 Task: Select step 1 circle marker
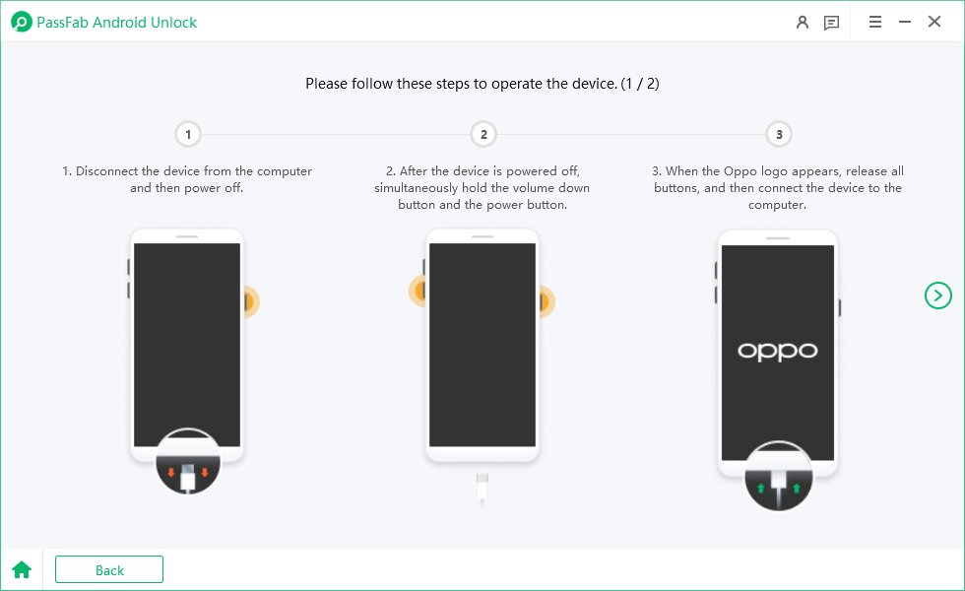coord(188,134)
